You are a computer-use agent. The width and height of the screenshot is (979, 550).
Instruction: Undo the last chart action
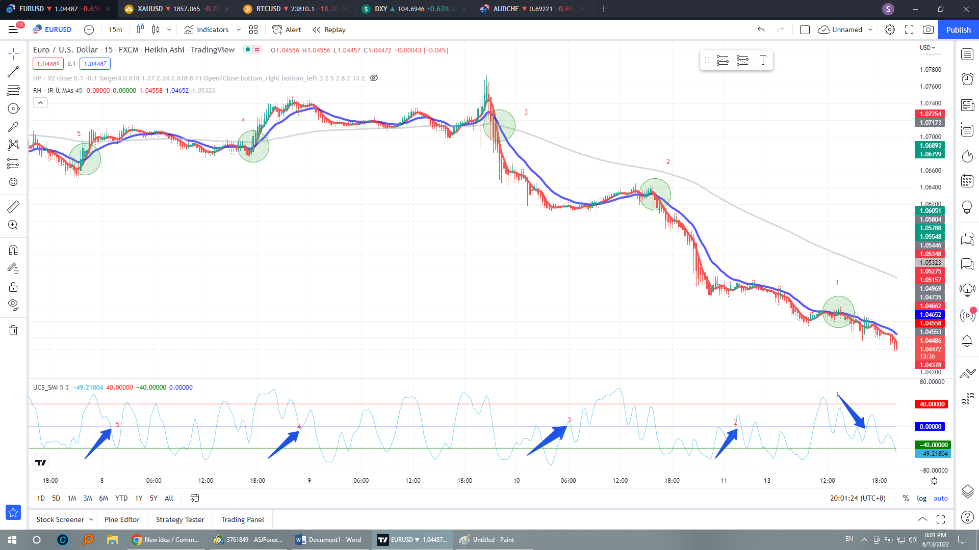761,30
